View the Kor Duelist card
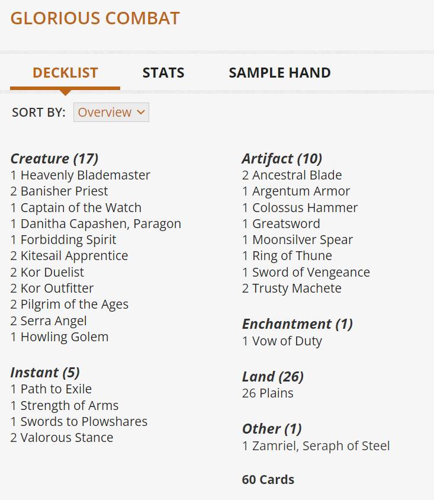Image resolution: width=434 pixels, height=500 pixels. (x=52, y=273)
